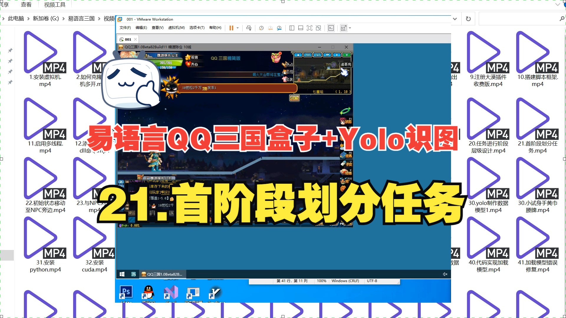Open the gift box icon at the game's top
Viewport: 566px width, 318px height.
point(276,57)
